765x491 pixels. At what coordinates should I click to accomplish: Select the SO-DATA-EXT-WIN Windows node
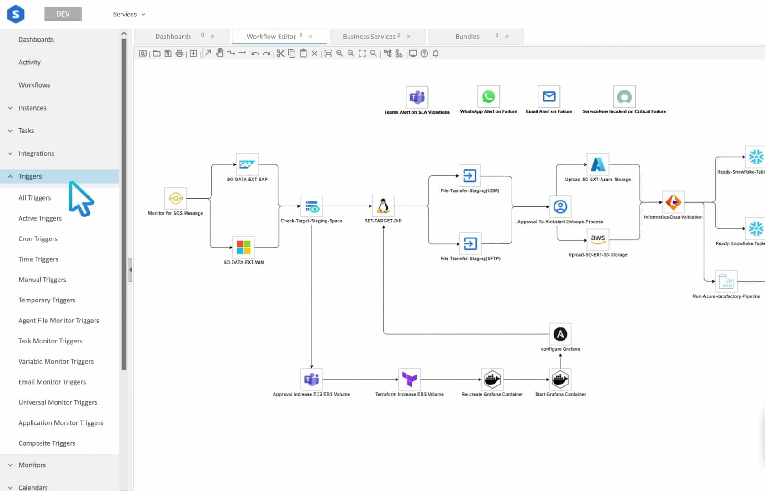243,248
